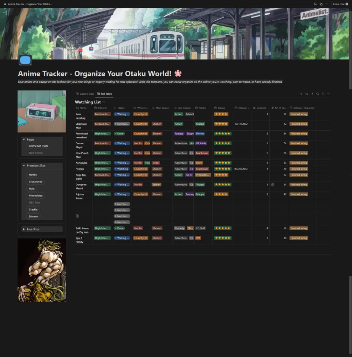This screenshot has height=357, width=352.
Task: Click the 'Isekai' main genre tag
Action: [156, 163]
